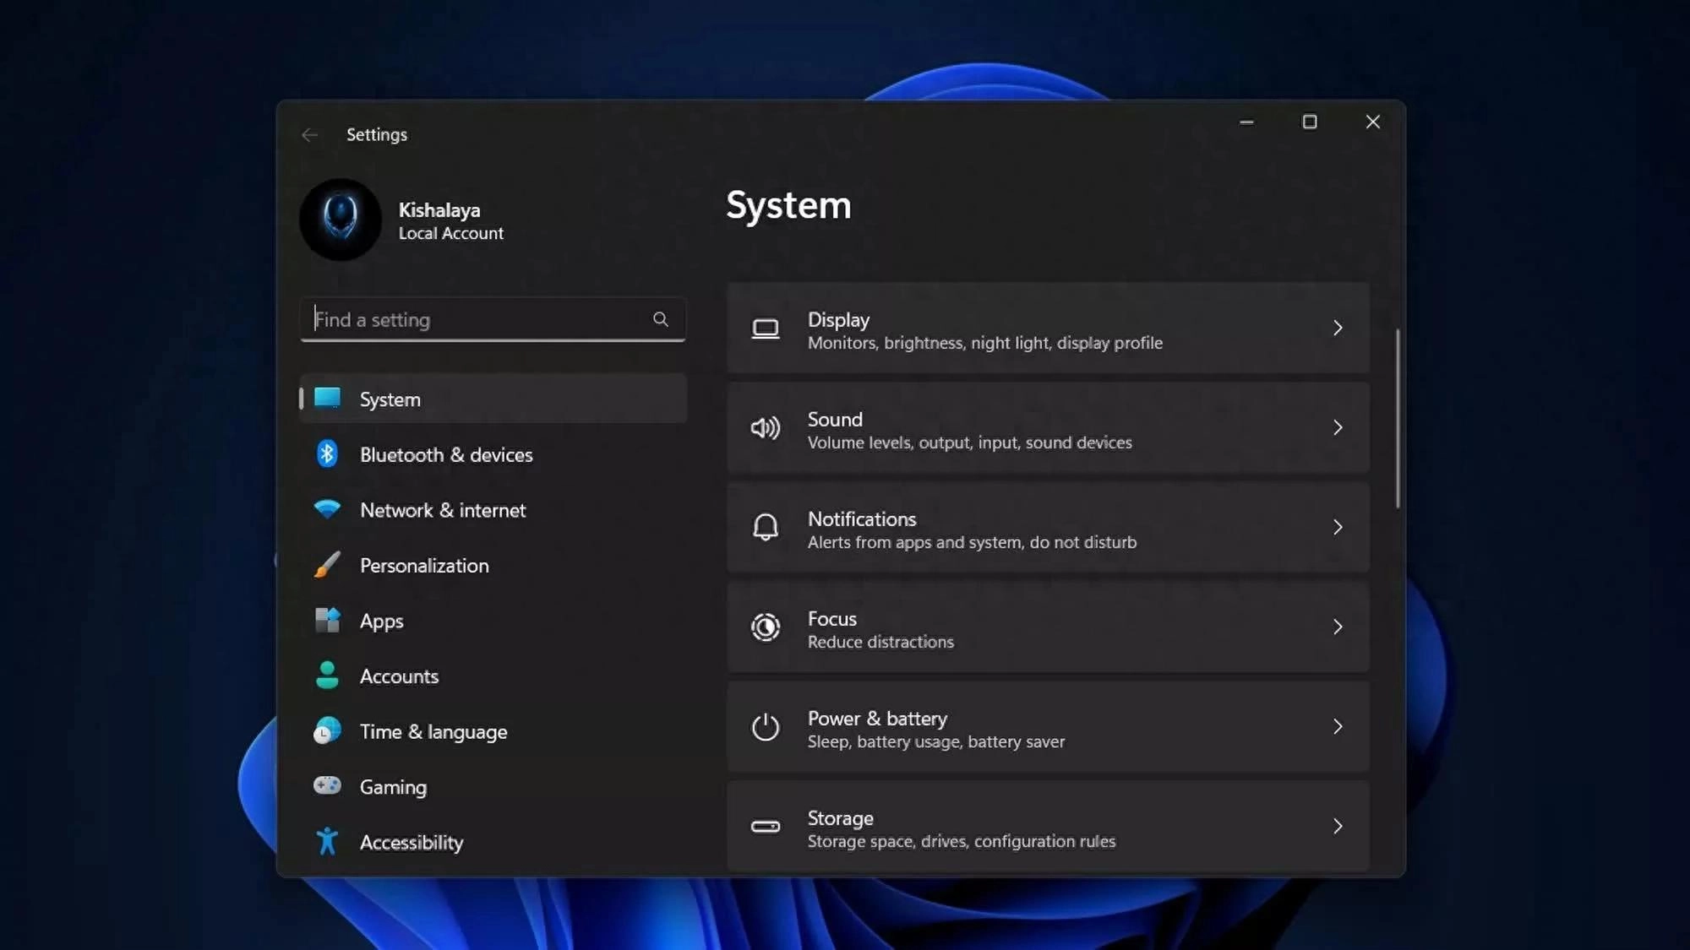The width and height of the screenshot is (1690, 950).
Task: Select the Display settings icon
Action: pos(766,328)
